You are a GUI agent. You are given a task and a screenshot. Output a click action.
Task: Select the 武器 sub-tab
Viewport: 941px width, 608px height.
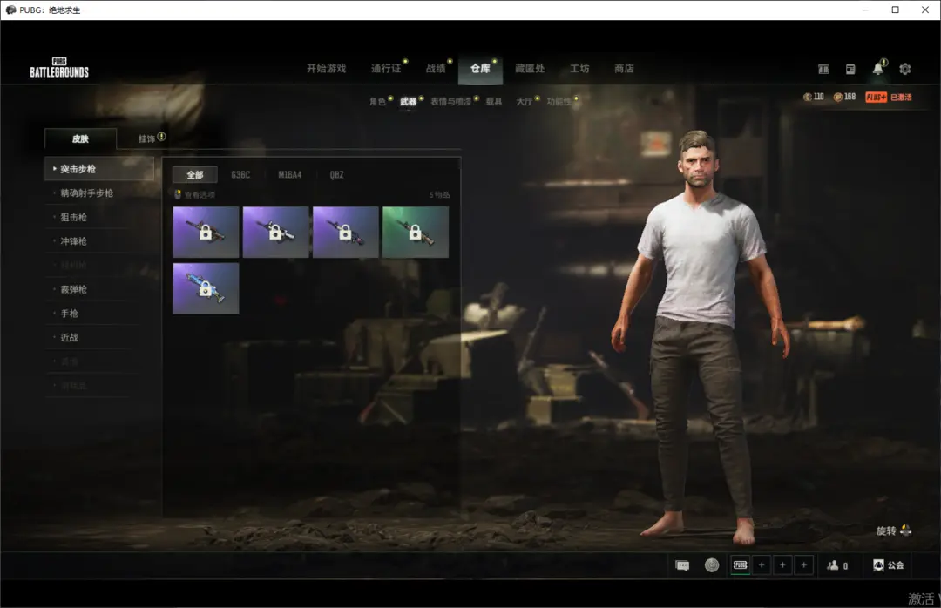[x=408, y=101]
